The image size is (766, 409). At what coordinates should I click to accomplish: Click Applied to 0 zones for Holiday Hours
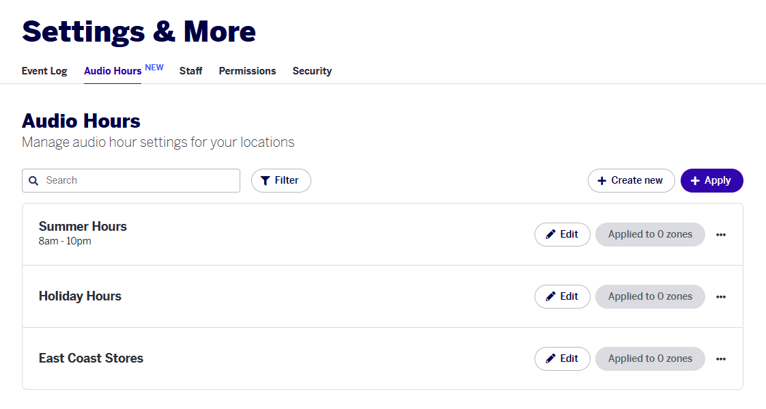point(650,296)
